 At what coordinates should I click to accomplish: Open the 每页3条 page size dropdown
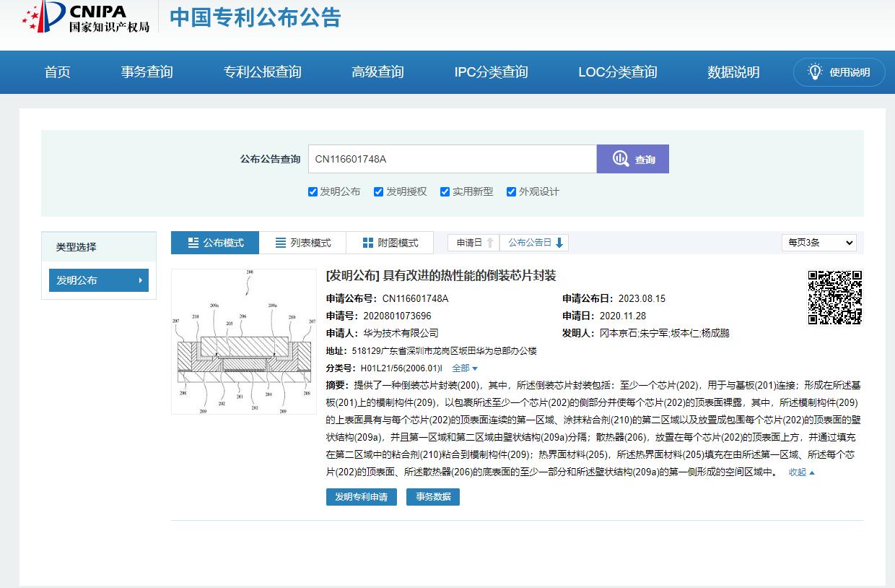pos(818,243)
